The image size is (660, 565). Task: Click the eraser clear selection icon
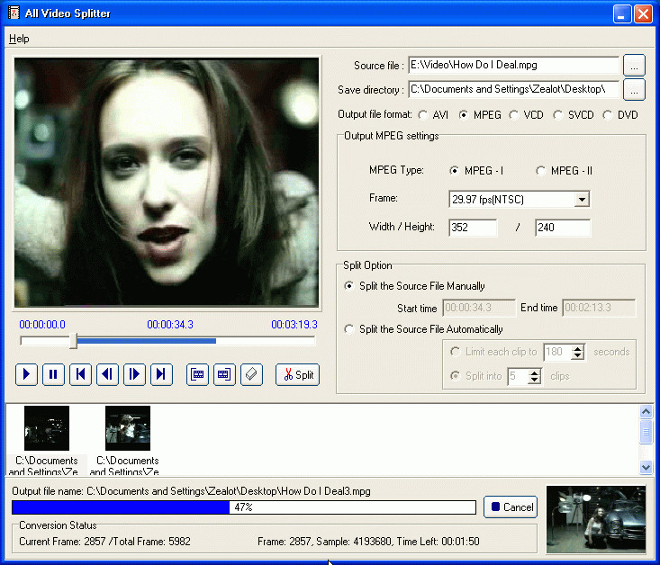coord(251,374)
